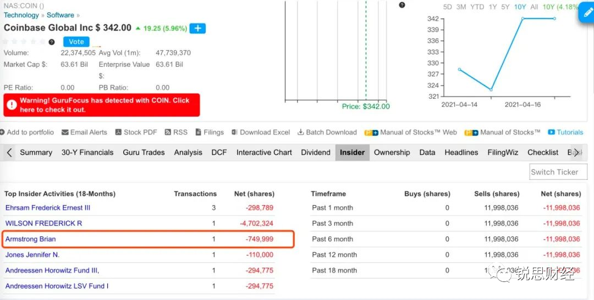Switch to the Dividend tab
Viewport: 594px width, 300px height.
pos(316,152)
